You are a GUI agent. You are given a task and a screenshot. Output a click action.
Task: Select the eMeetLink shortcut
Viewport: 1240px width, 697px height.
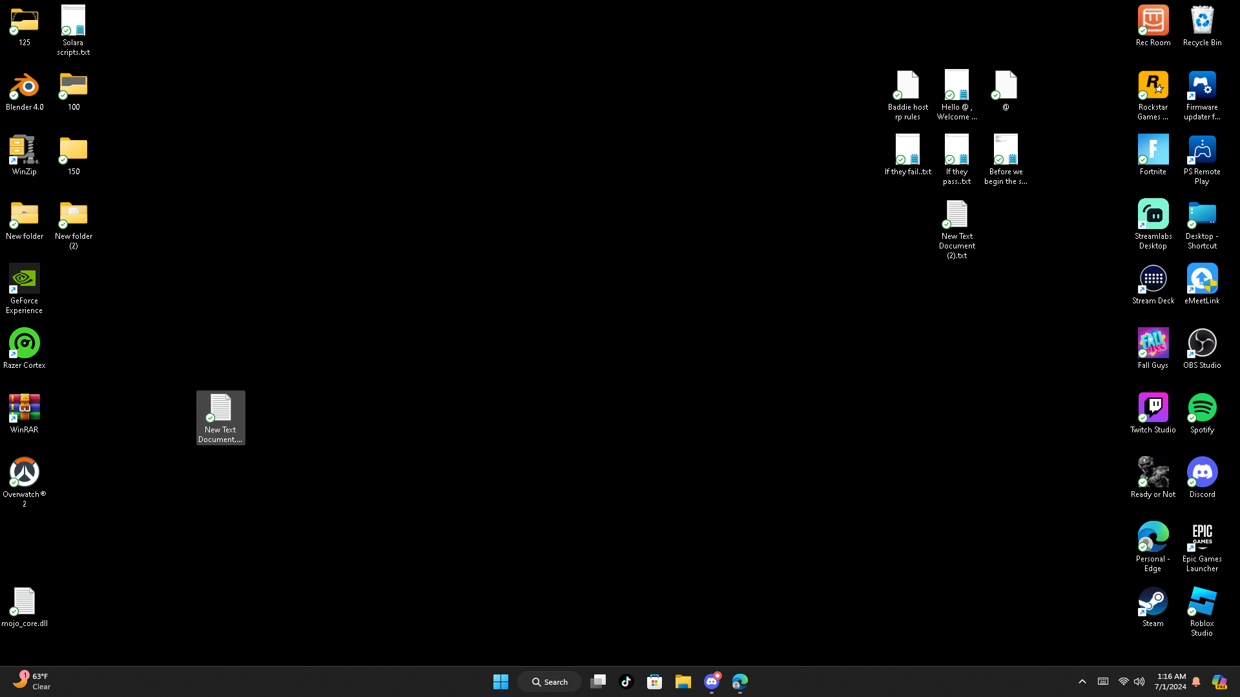pyautogui.click(x=1203, y=285)
